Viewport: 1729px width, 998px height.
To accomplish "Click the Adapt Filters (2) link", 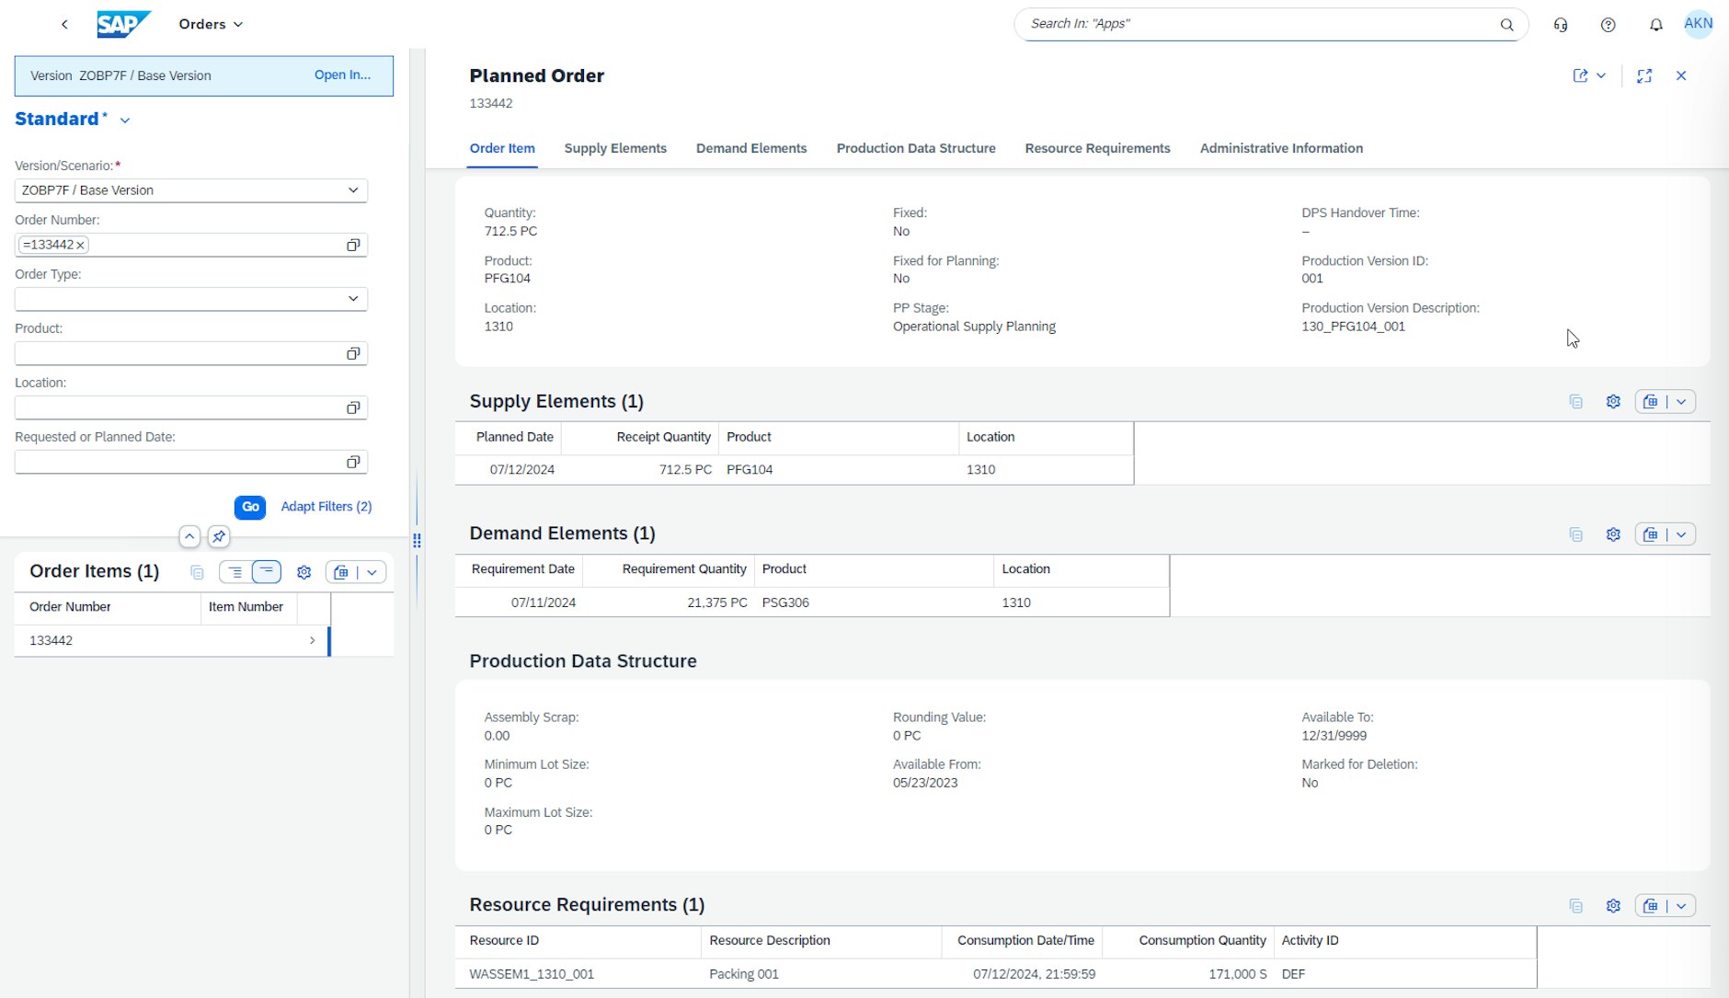I will 326,506.
